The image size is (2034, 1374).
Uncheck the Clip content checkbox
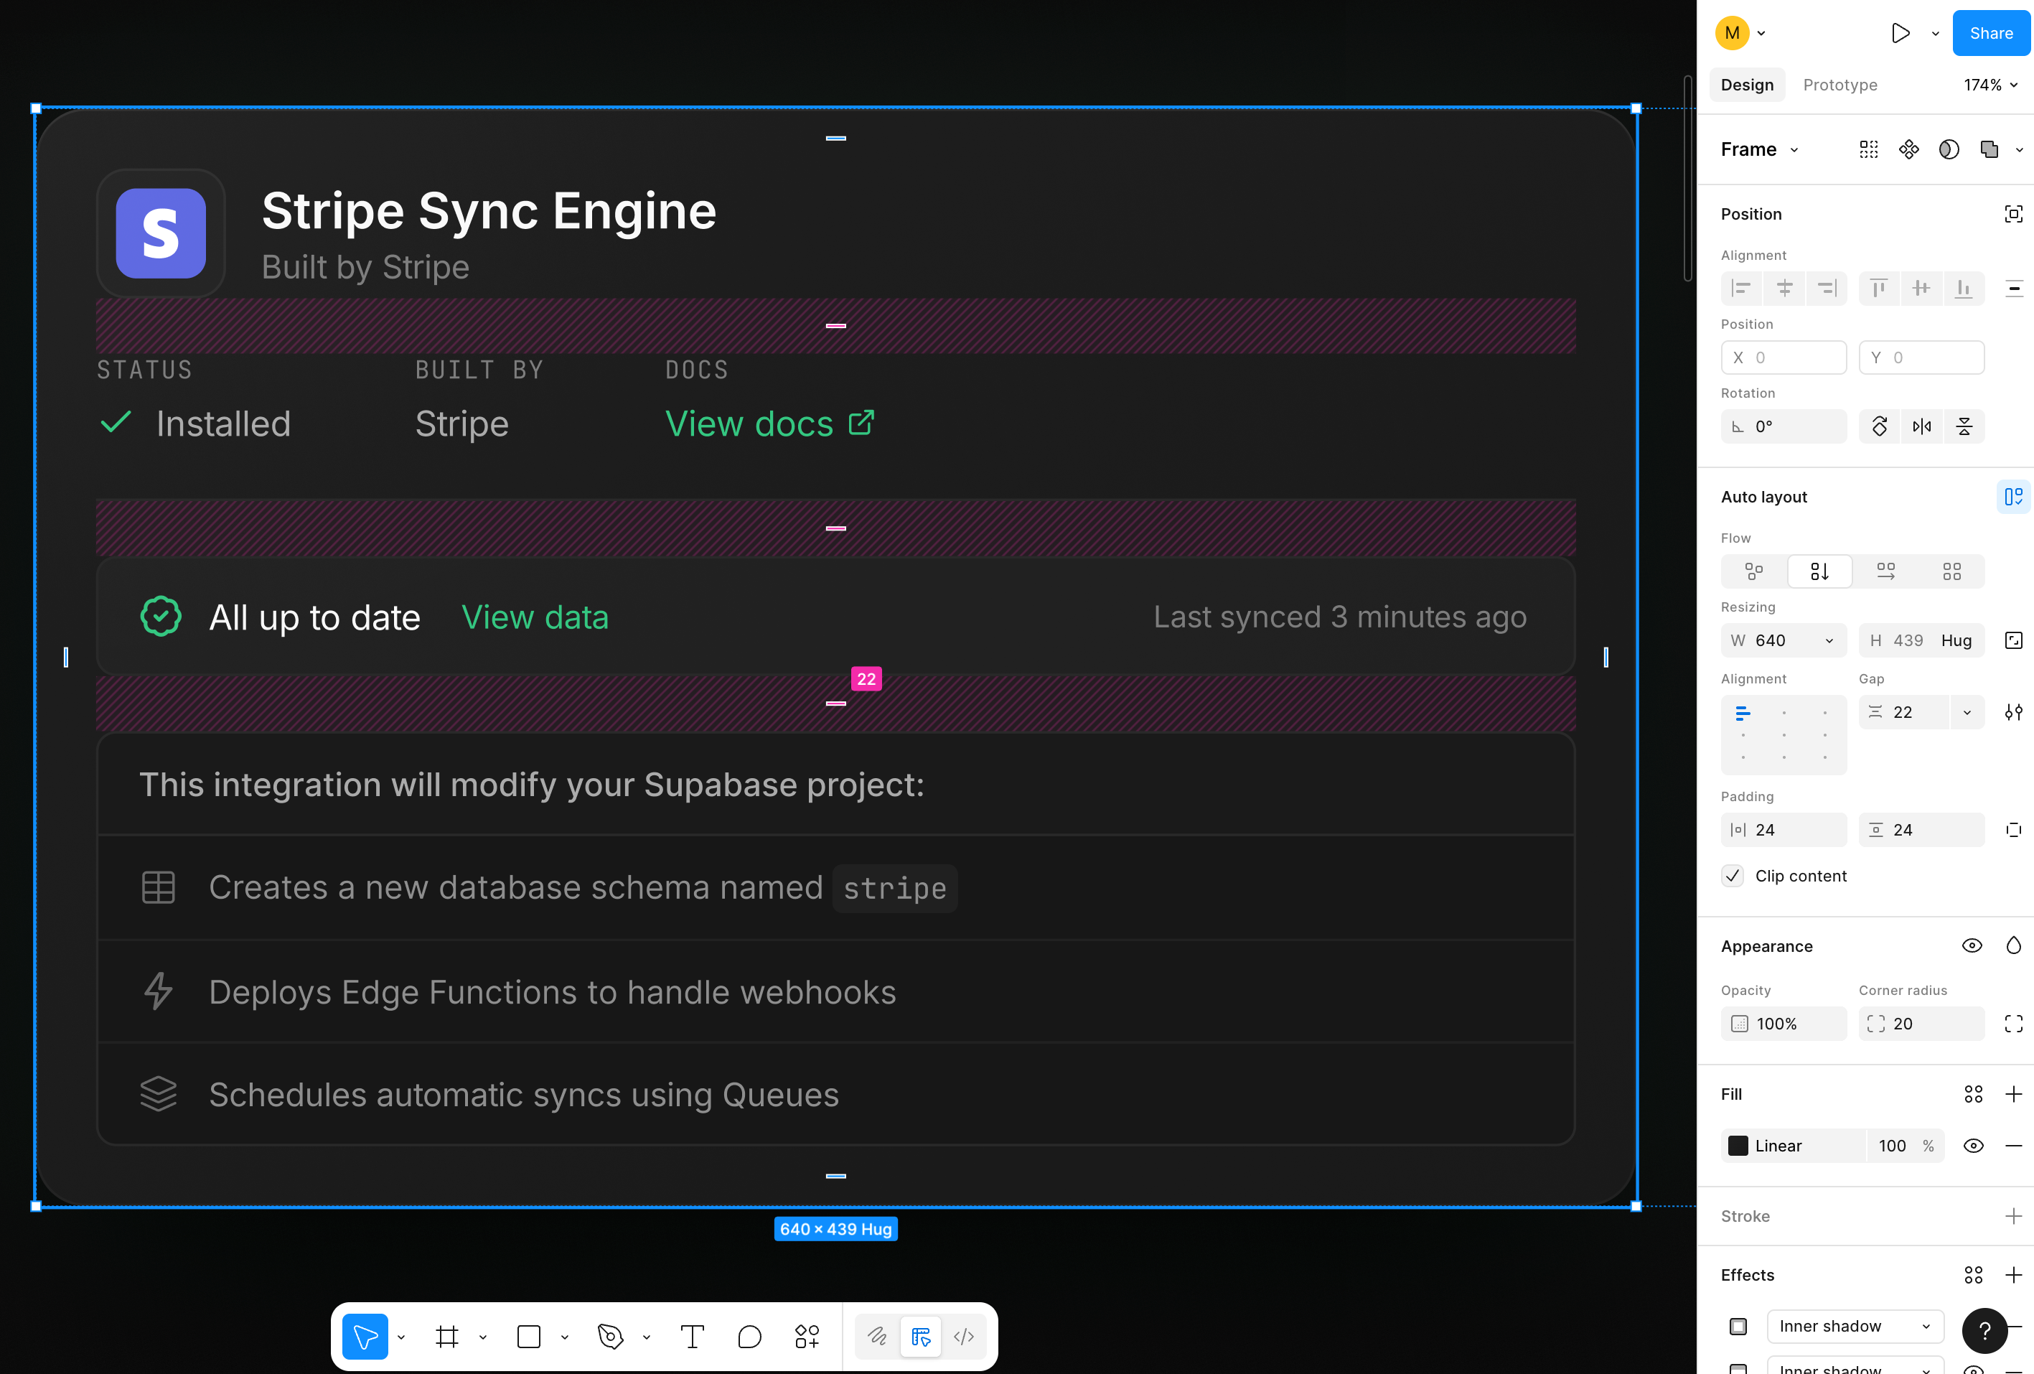(x=1732, y=875)
